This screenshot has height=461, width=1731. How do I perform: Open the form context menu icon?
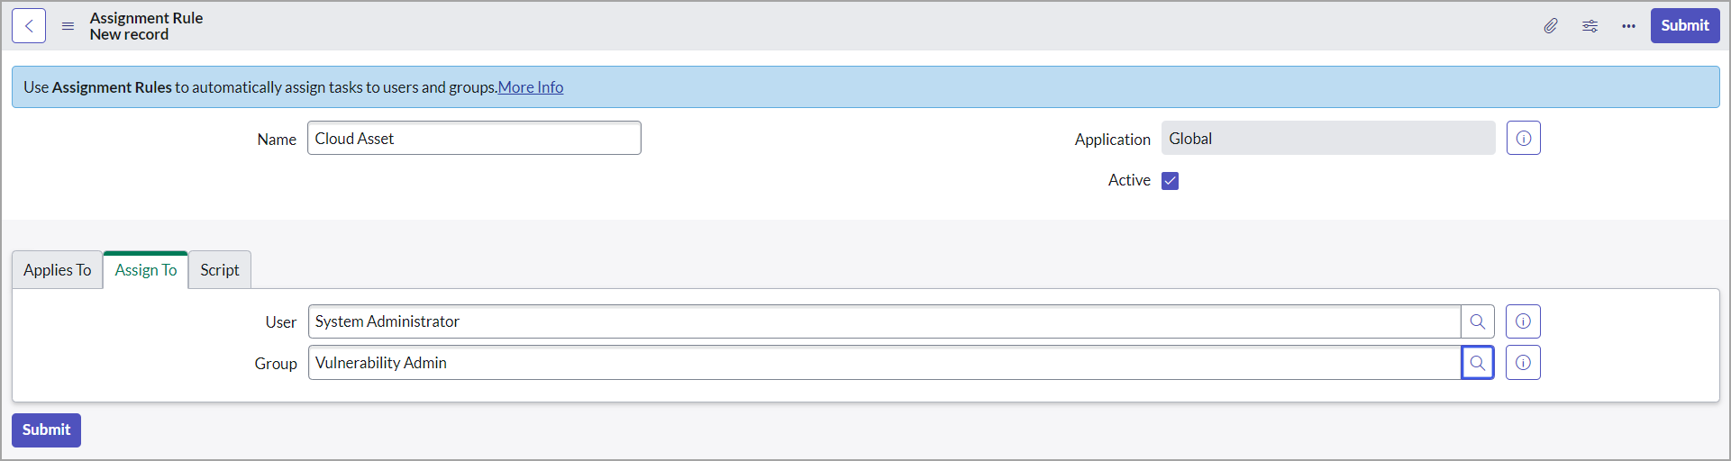[68, 26]
